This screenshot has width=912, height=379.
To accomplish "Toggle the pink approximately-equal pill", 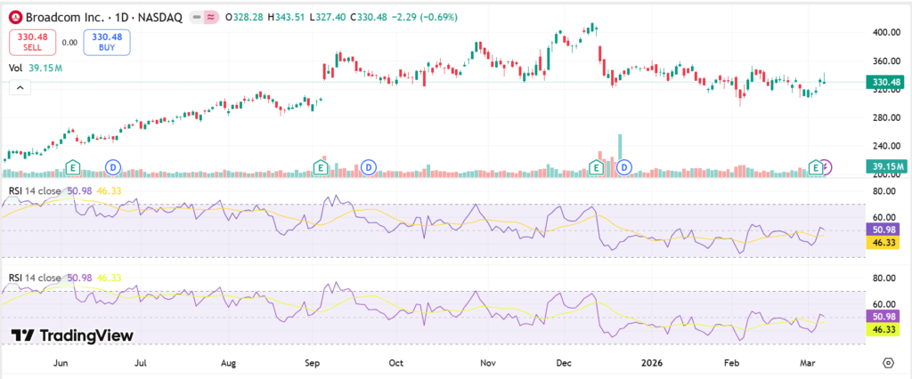I will (211, 18).
